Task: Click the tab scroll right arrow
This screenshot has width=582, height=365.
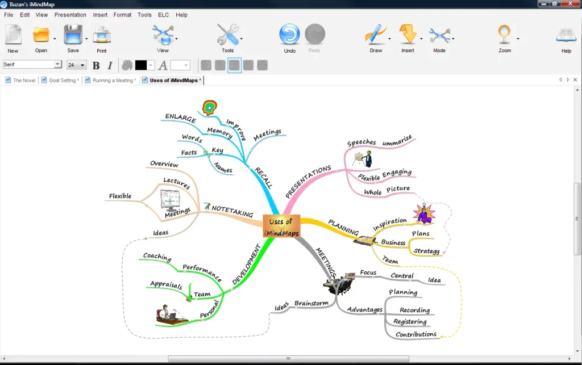Action: coord(568,79)
